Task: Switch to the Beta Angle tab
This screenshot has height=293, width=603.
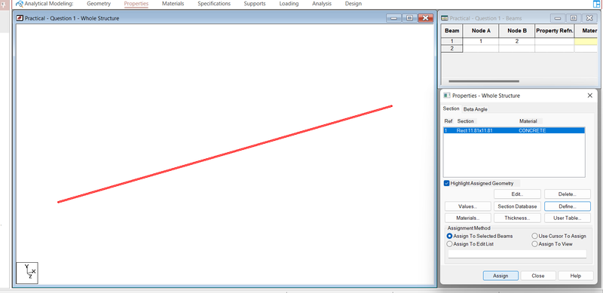Action: 476,109
